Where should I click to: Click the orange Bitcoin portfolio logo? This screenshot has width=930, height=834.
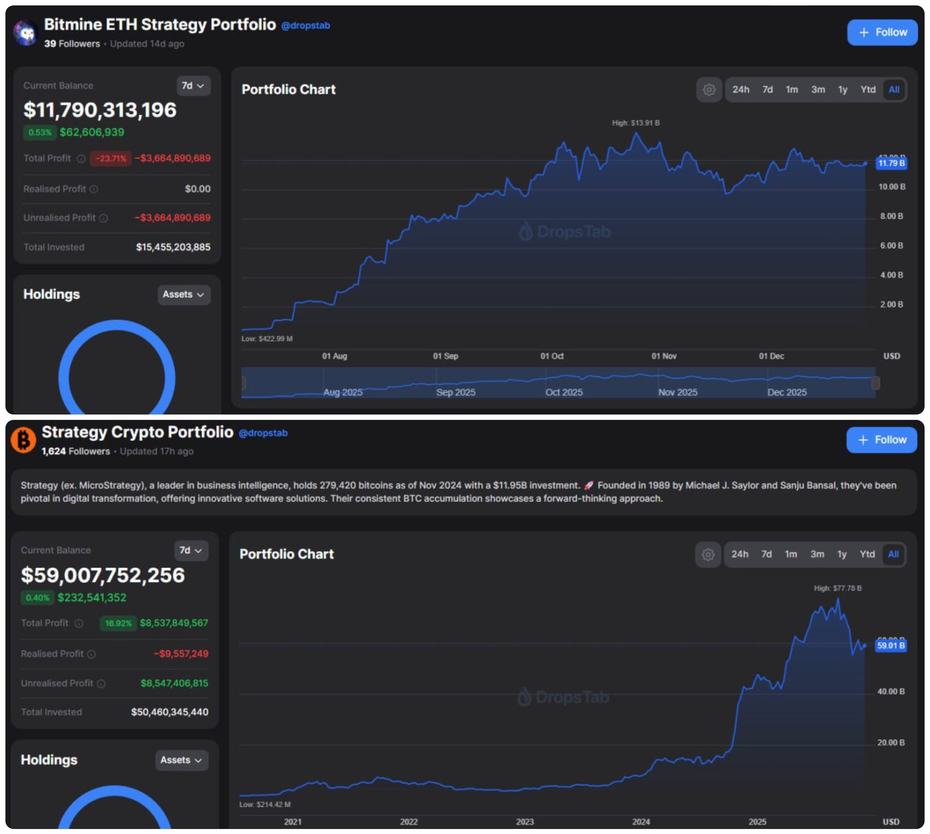23,440
